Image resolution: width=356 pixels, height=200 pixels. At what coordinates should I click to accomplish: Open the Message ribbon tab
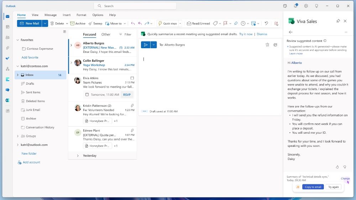pos(51,15)
